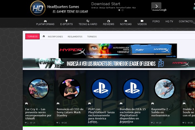Image resolution: width=195 pixels, height=130 pixels.
Task: Select the first ad carousel dot
Action: (119, 10)
